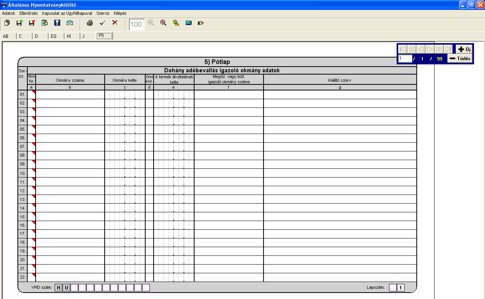Click the blue calculator icon
This screenshot has height=299, width=485.
tap(188, 23)
